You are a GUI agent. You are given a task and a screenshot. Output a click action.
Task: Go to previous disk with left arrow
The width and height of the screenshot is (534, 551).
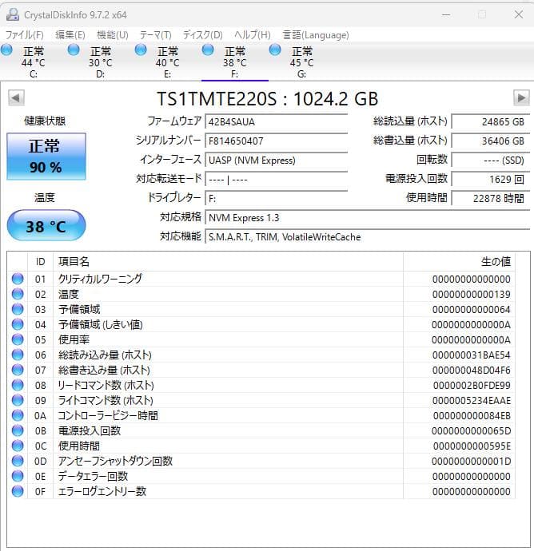tap(16, 97)
